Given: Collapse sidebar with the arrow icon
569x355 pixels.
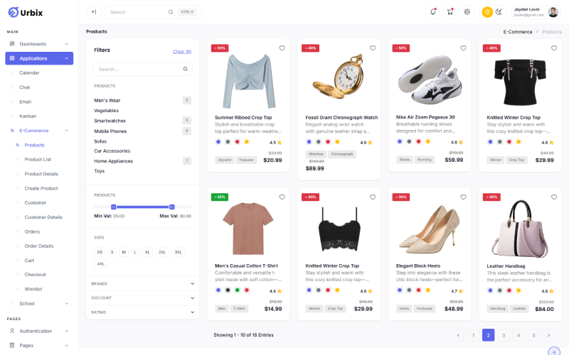Looking at the screenshot, I should point(94,11).
